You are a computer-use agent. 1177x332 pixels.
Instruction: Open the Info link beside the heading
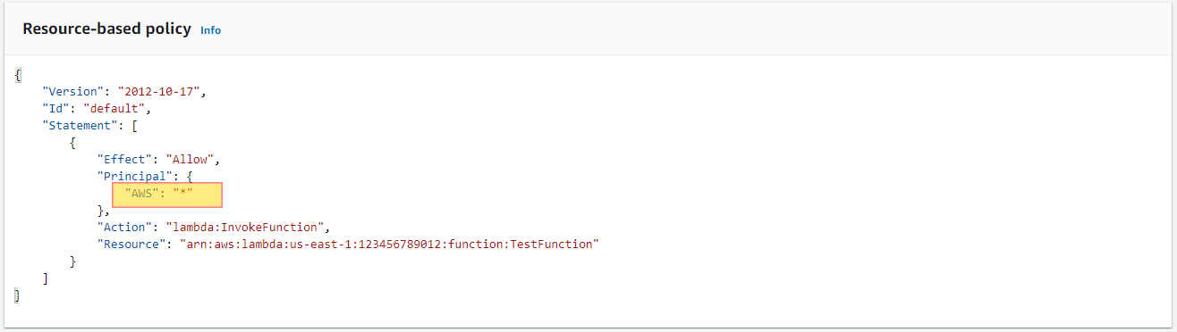[x=210, y=30]
